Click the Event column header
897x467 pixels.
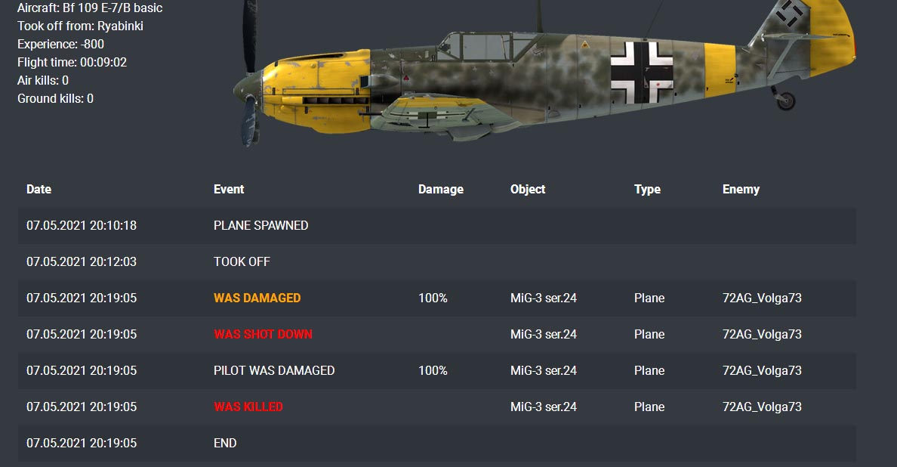point(229,189)
